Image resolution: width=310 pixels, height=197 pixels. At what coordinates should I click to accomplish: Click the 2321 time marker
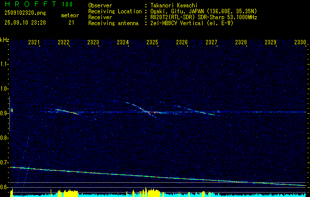34,42
